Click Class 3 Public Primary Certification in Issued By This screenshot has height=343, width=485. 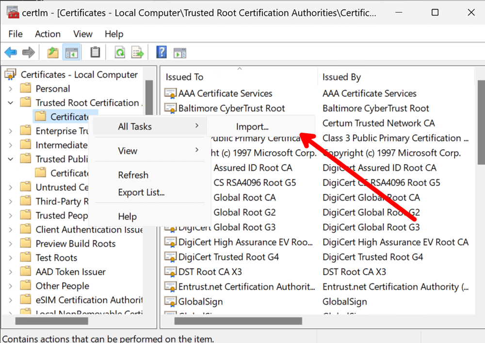pyautogui.click(x=395, y=138)
